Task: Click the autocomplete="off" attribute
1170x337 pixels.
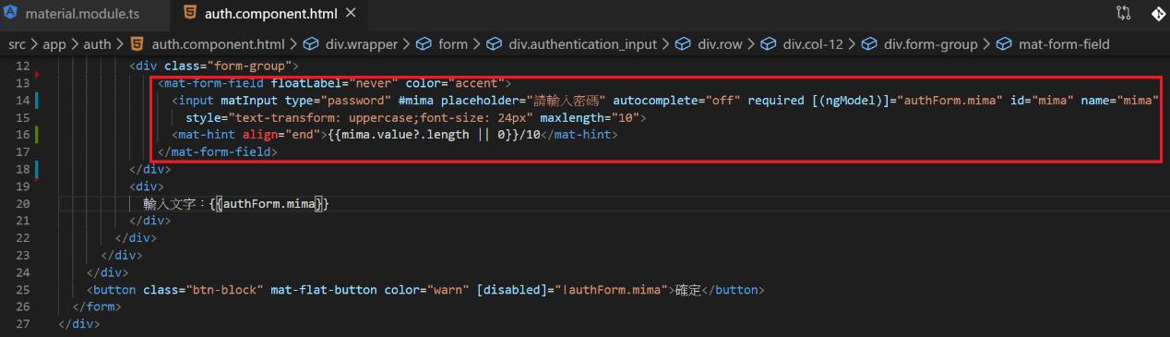Action: pos(676,101)
